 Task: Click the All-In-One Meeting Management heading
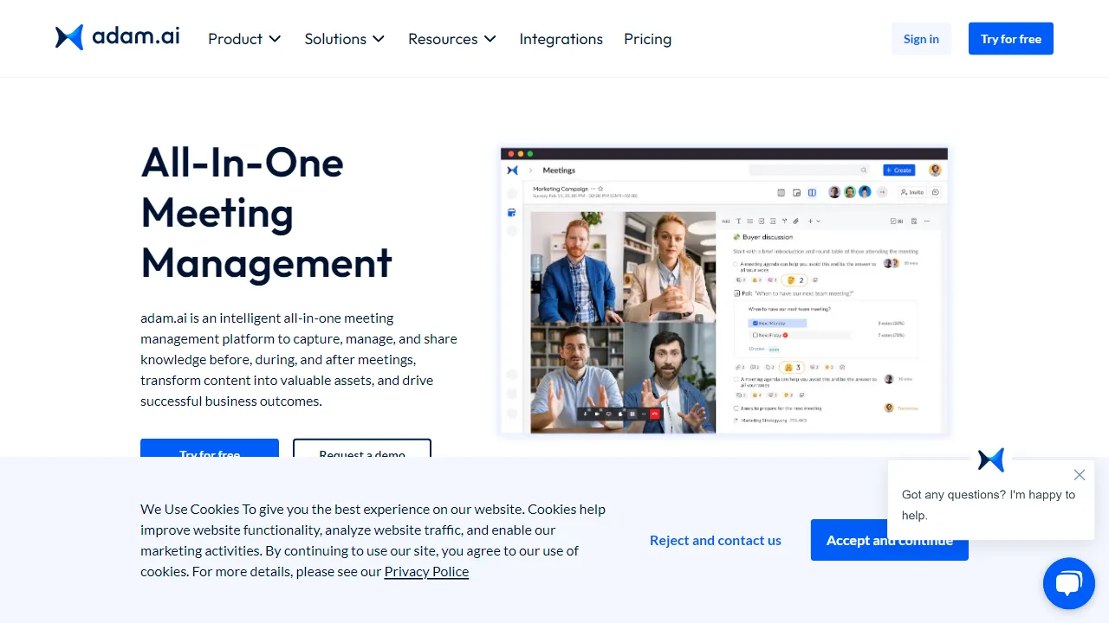(x=267, y=212)
